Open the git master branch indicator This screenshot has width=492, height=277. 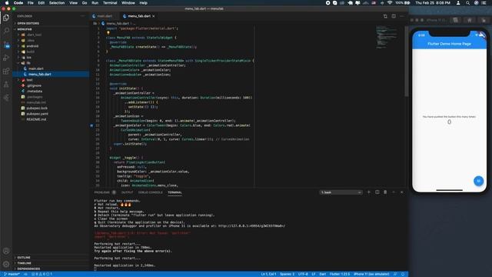[12, 274]
